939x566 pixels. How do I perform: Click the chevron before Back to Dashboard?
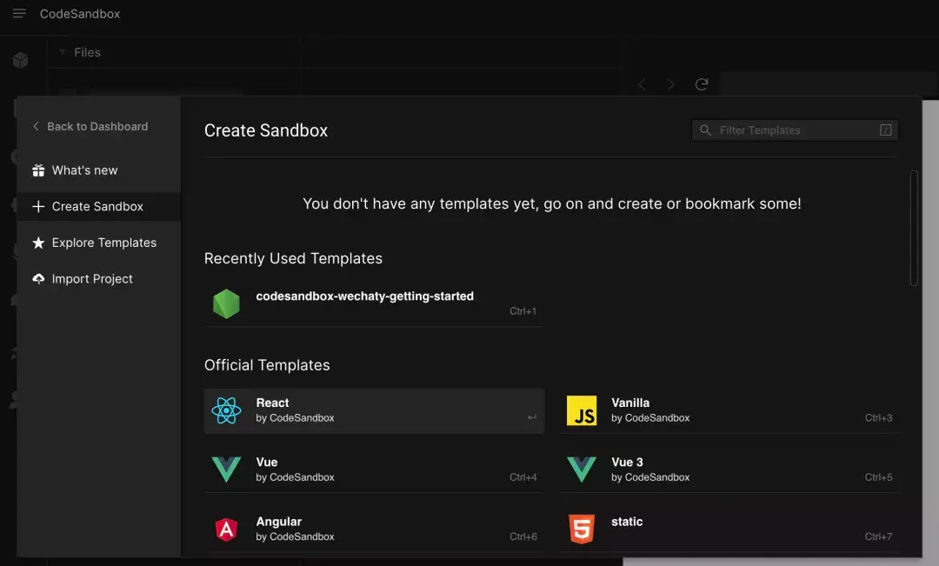[x=35, y=126]
